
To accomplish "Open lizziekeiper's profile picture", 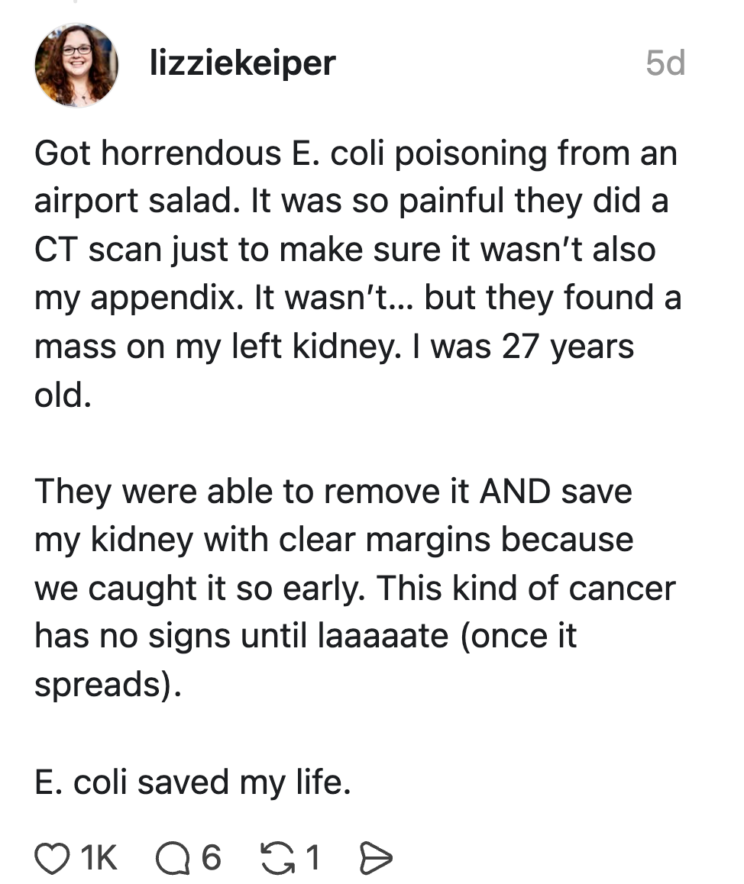I will (x=76, y=65).
